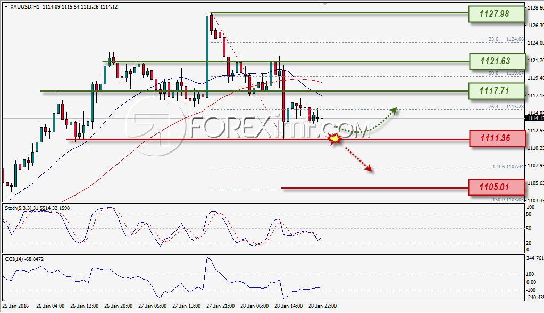Click price axis value 1124.00
544x313 pixels.
click(535, 43)
